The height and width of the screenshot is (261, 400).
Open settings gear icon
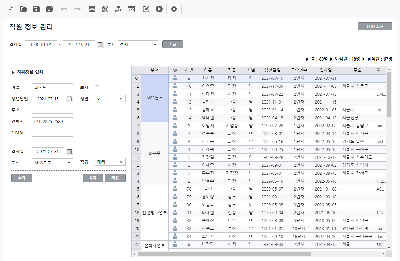(174, 9)
